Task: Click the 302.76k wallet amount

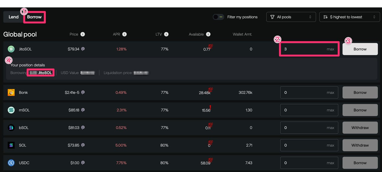Action: pos(245,92)
